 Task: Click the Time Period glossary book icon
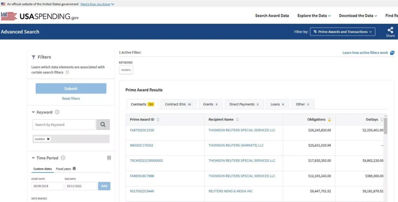click(109, 158)
